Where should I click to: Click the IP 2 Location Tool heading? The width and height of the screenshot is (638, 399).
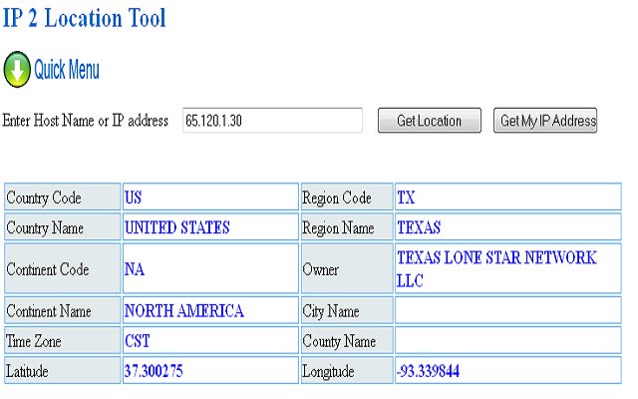click(84, 18)
